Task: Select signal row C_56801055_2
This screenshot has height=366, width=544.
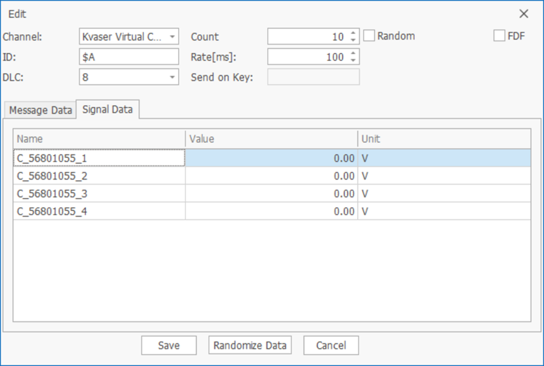Action: point(99,176)
